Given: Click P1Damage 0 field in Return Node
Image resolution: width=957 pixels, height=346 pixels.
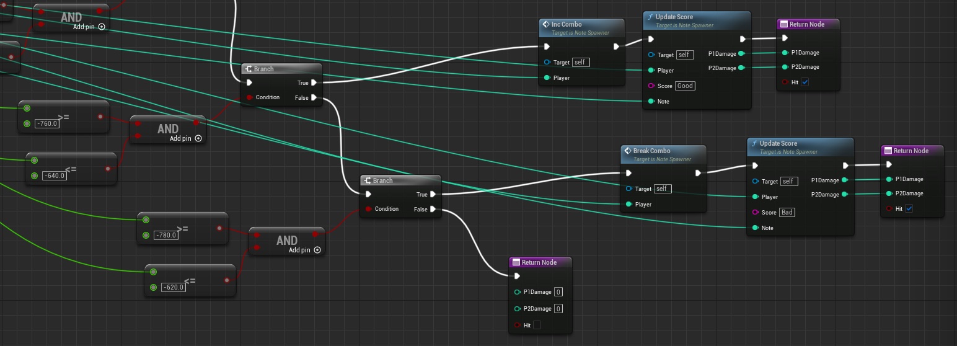Looking at the screenshot, I should pos(558,291).
